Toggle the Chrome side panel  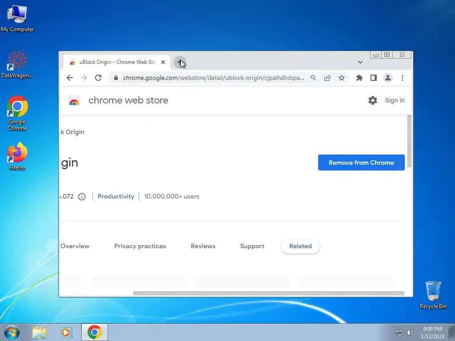point(373,78)
